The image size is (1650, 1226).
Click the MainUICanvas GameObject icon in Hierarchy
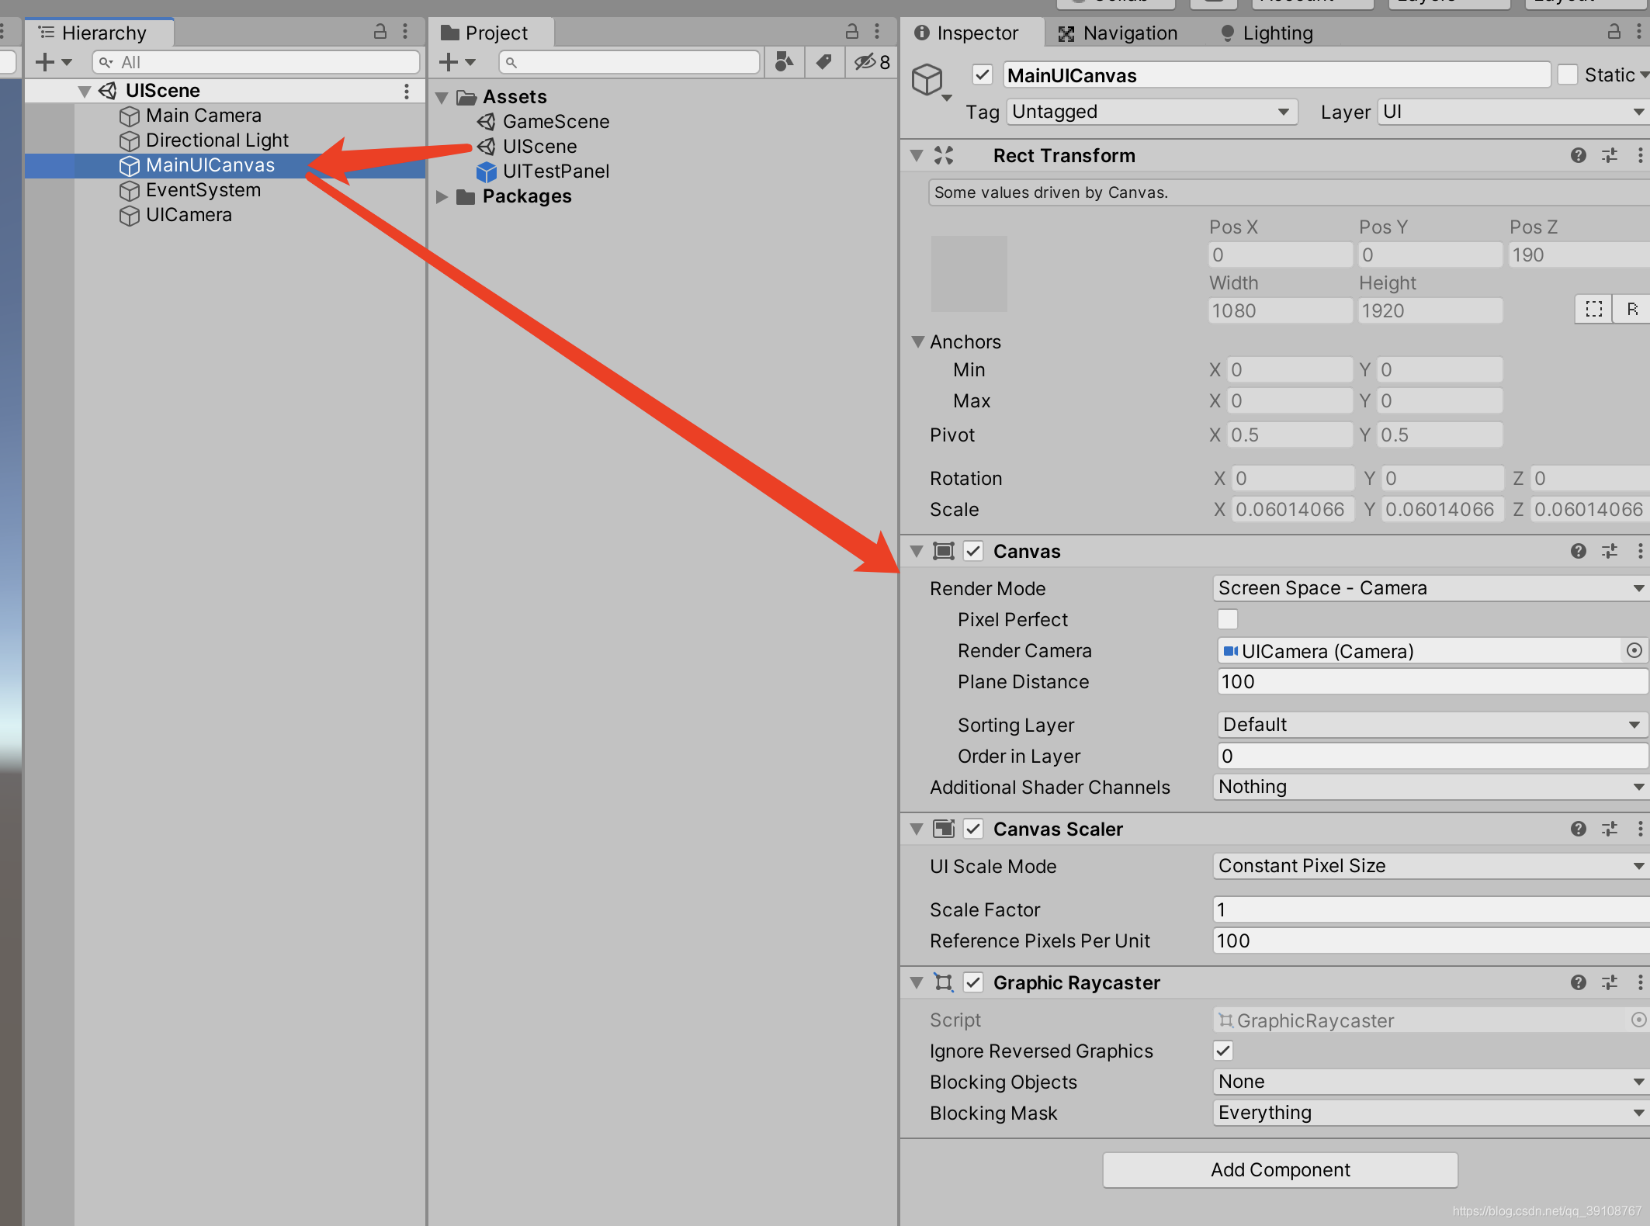pyautogui.click(x=129, y=165)
